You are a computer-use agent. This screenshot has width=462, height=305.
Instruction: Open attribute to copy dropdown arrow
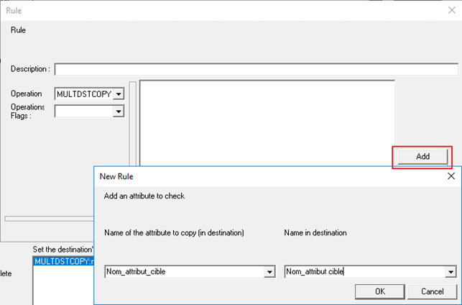(x=269, y=272)
